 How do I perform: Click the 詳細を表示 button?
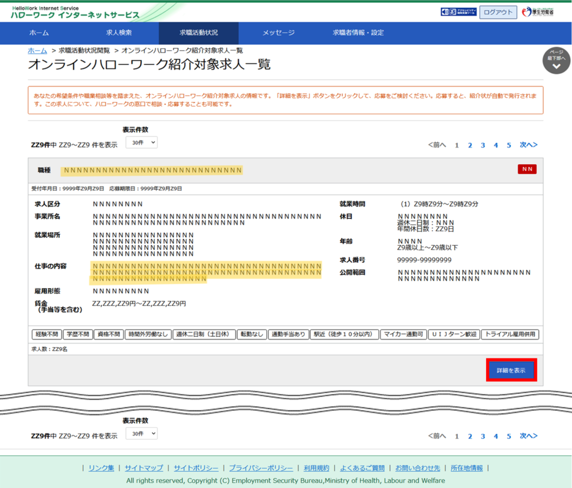tap(511, 370)
